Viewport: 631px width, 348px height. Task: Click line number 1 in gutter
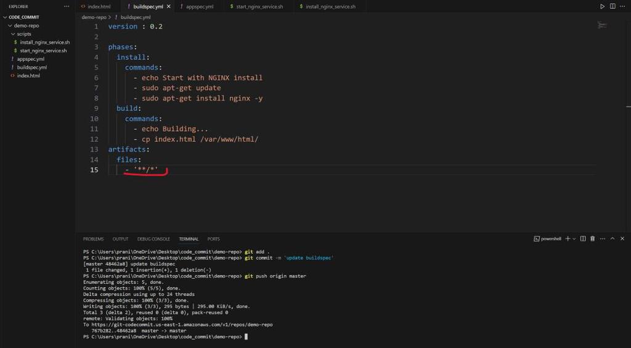pos(96,26)
